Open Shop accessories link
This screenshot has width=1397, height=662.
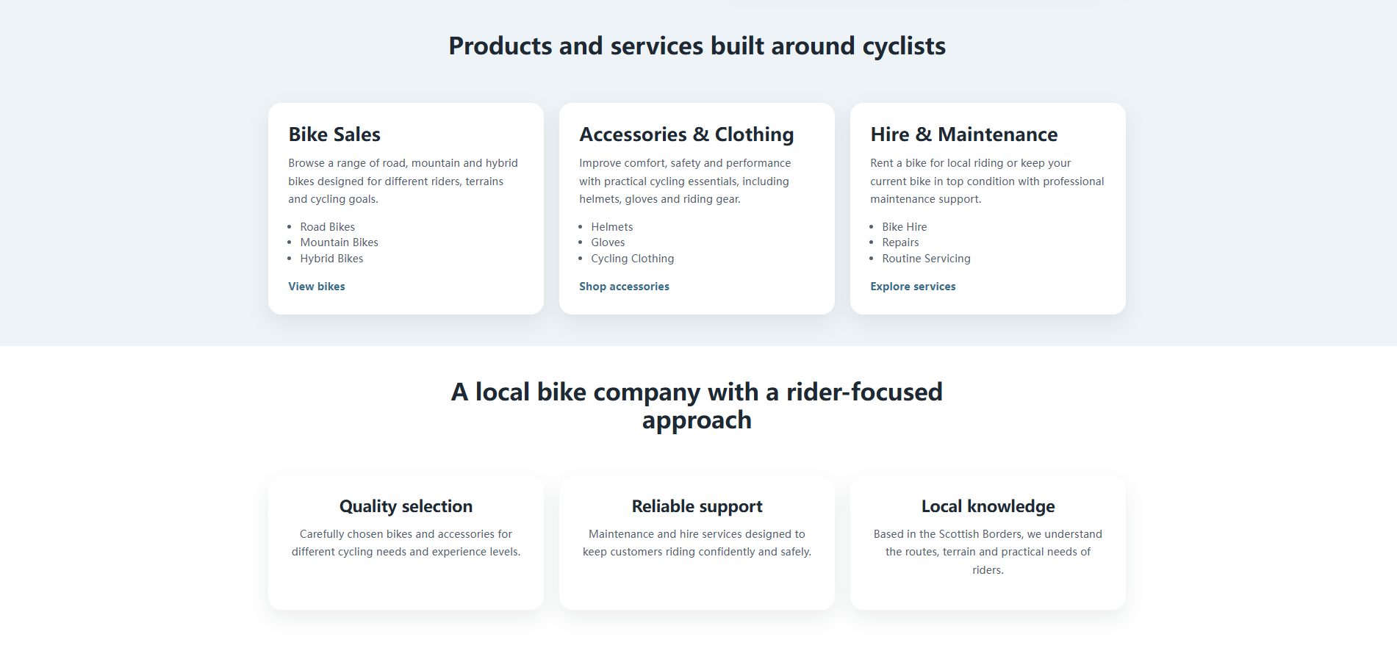click(624, 287)
